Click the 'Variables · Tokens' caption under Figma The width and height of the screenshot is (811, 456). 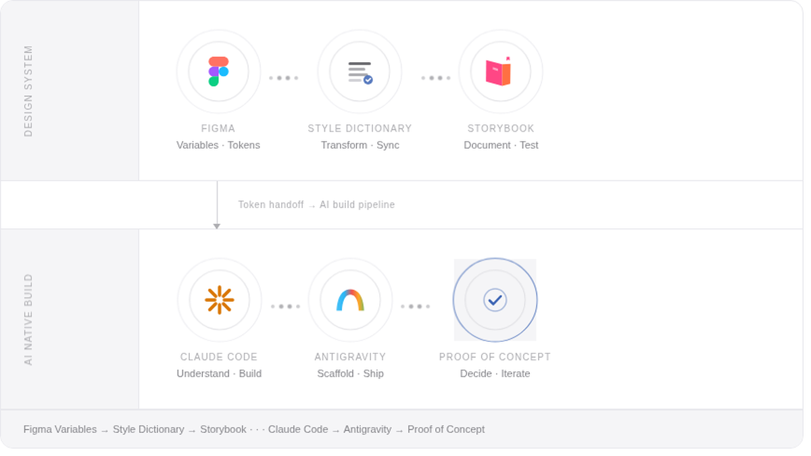point(218,145)
